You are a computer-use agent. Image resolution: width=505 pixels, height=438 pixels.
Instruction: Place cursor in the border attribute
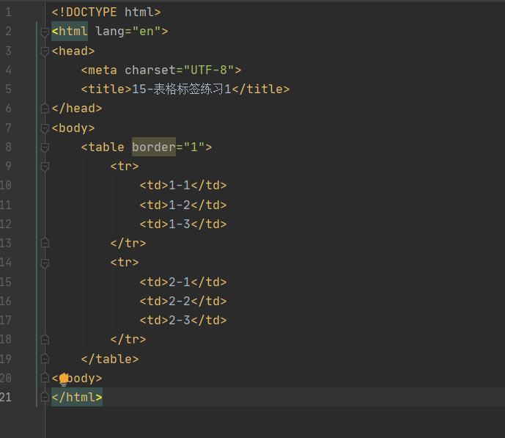click(154, 147)
